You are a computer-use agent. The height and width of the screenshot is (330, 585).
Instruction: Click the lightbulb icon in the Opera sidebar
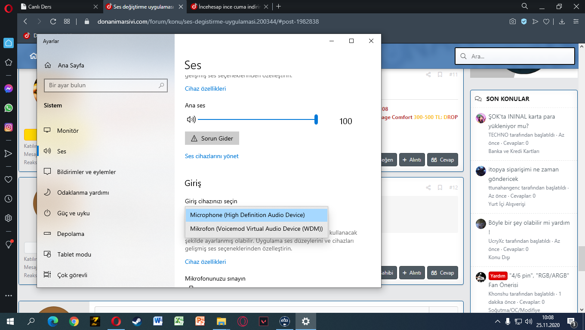point(8,244)
